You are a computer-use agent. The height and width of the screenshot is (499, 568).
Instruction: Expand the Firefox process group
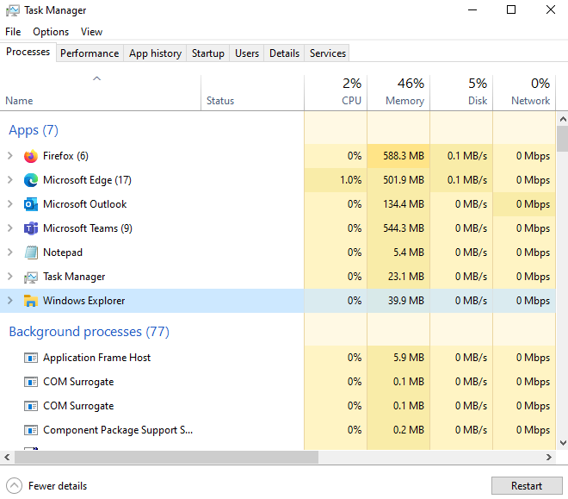[x=10, y=156]
